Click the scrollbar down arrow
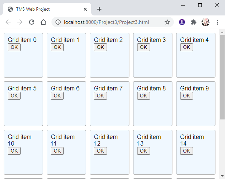The image size is (225, 179). coord(222,176)
